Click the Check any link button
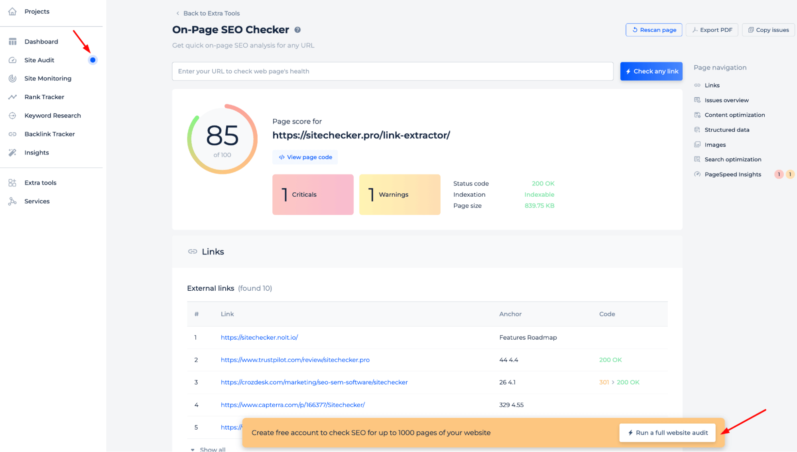 tap(651, 71)
